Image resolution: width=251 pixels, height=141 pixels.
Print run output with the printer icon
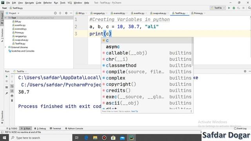coord(12,96)
